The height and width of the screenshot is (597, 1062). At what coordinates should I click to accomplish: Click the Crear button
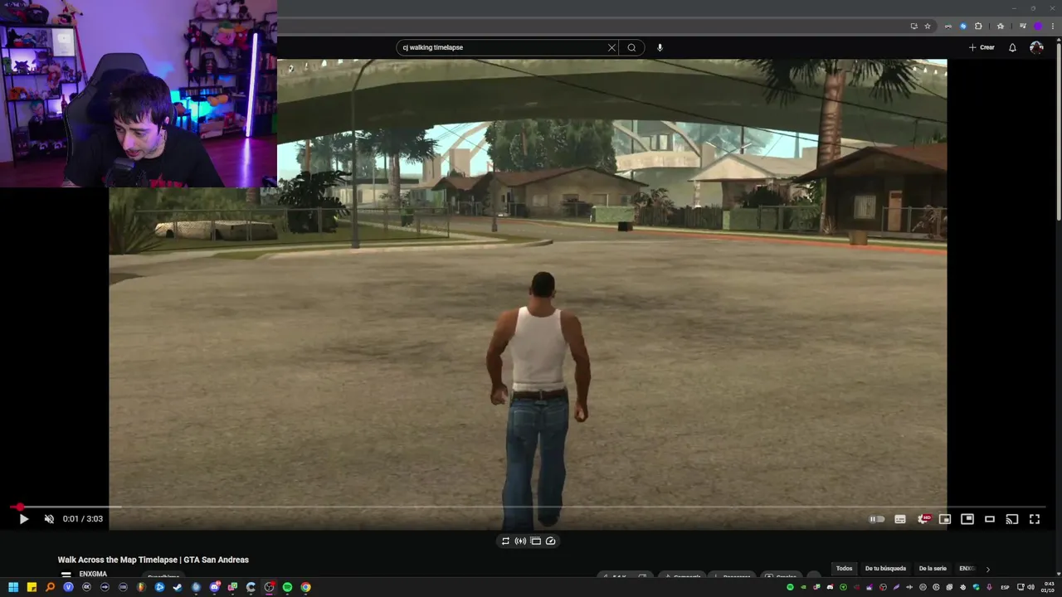[982, 47]
